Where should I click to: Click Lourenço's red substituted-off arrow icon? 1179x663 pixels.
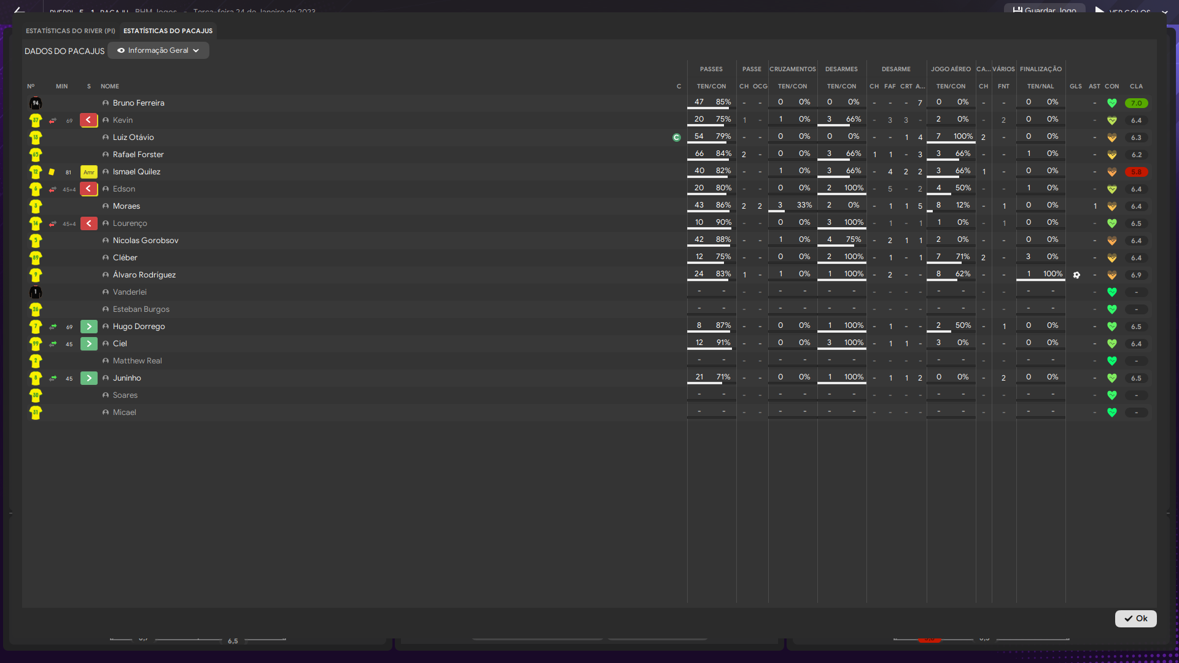point(88,223)
